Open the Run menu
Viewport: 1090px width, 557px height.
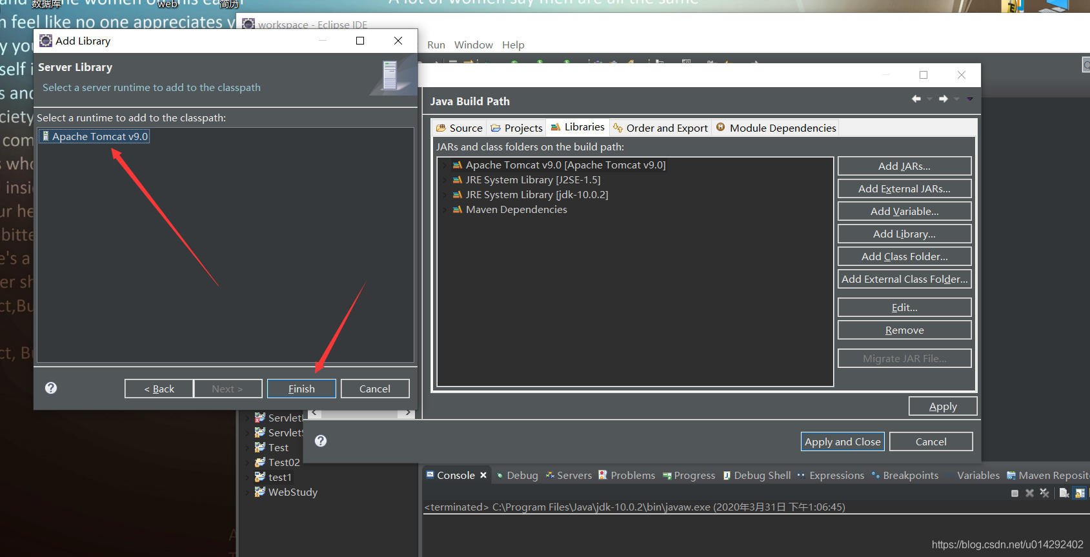[x=436, y=45]
